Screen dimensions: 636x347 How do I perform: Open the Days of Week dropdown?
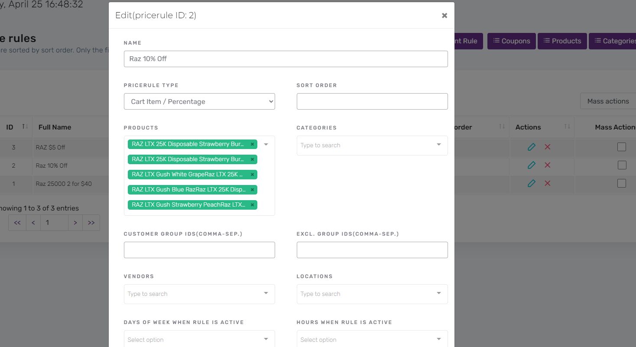click(199, 339)
